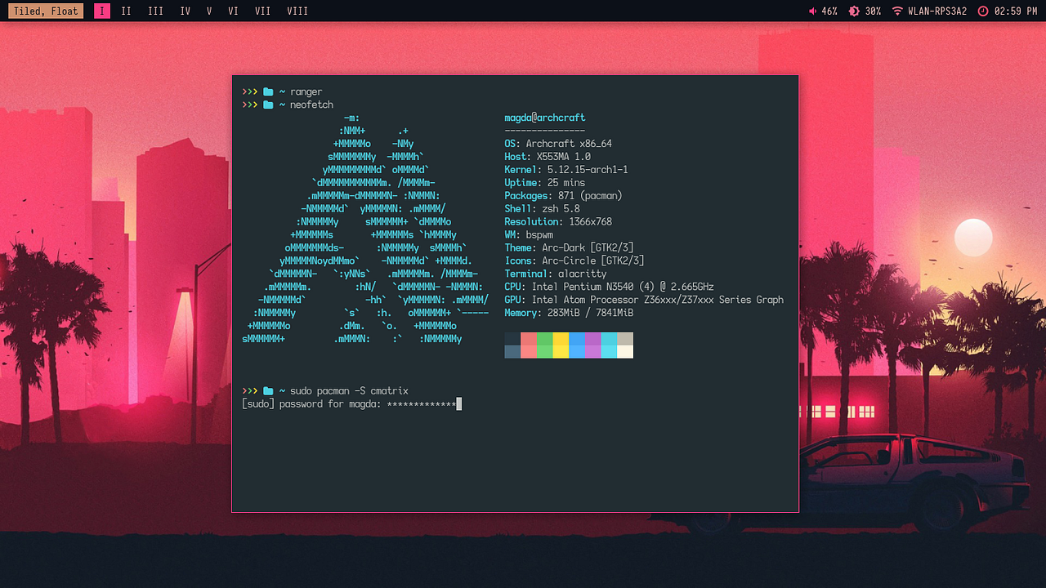Click the 'neofetch' command text
1046x588 pixels.
coord(311,105)
